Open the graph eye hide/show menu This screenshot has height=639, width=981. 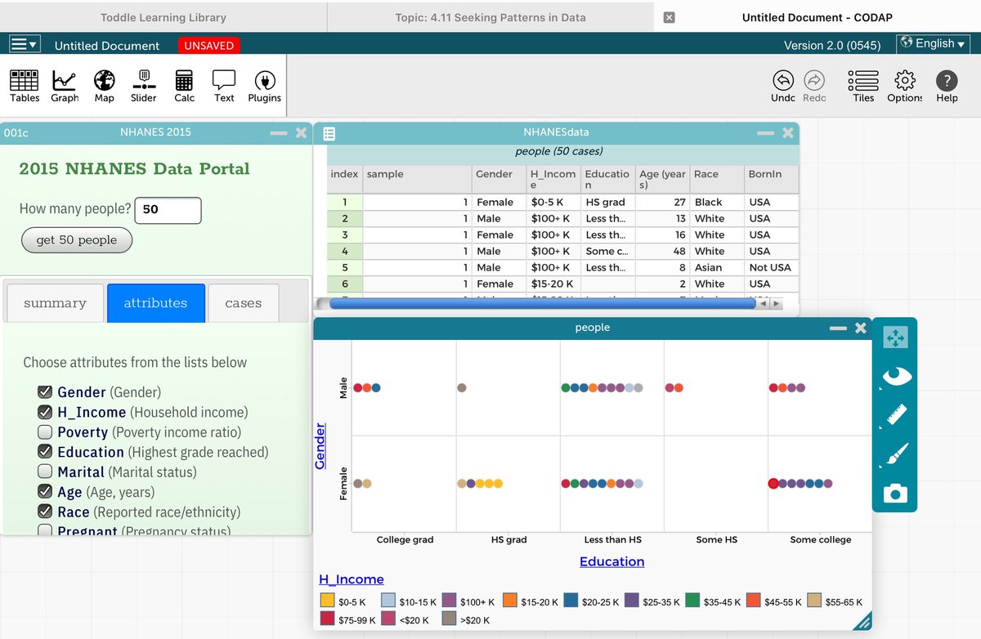pyautogui.click(x=895, y=376)
